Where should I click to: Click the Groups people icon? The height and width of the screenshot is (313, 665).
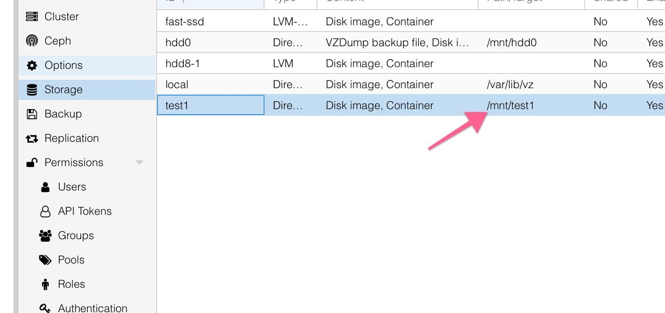tap(45, 236)
